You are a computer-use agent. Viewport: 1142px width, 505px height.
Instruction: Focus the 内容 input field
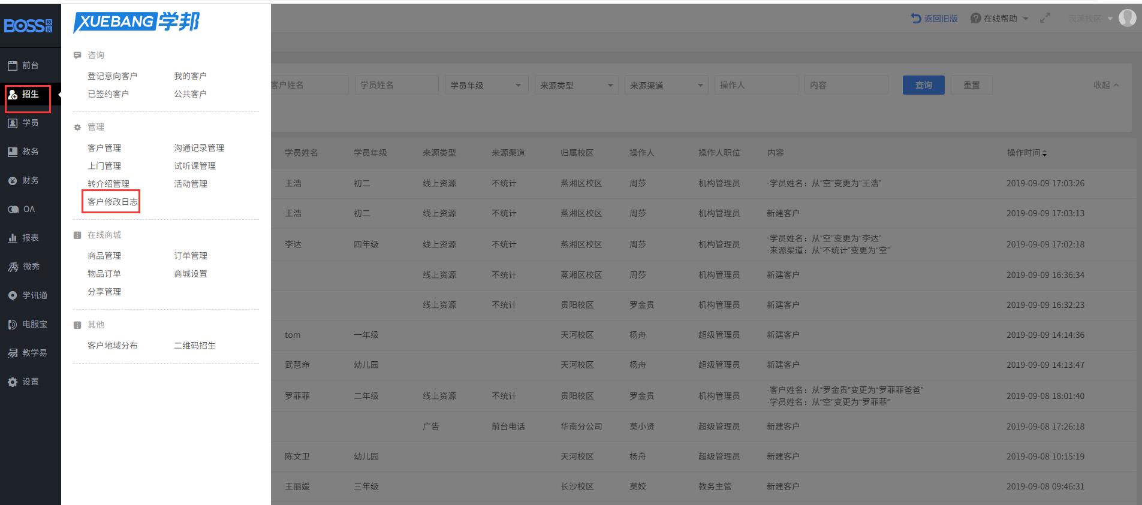[846, 85]
